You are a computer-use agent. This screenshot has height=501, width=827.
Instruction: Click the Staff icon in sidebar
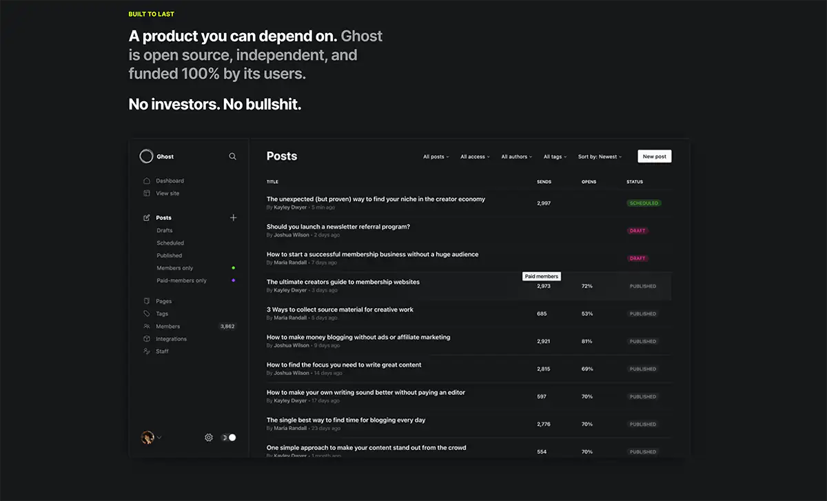click(146, 351)
